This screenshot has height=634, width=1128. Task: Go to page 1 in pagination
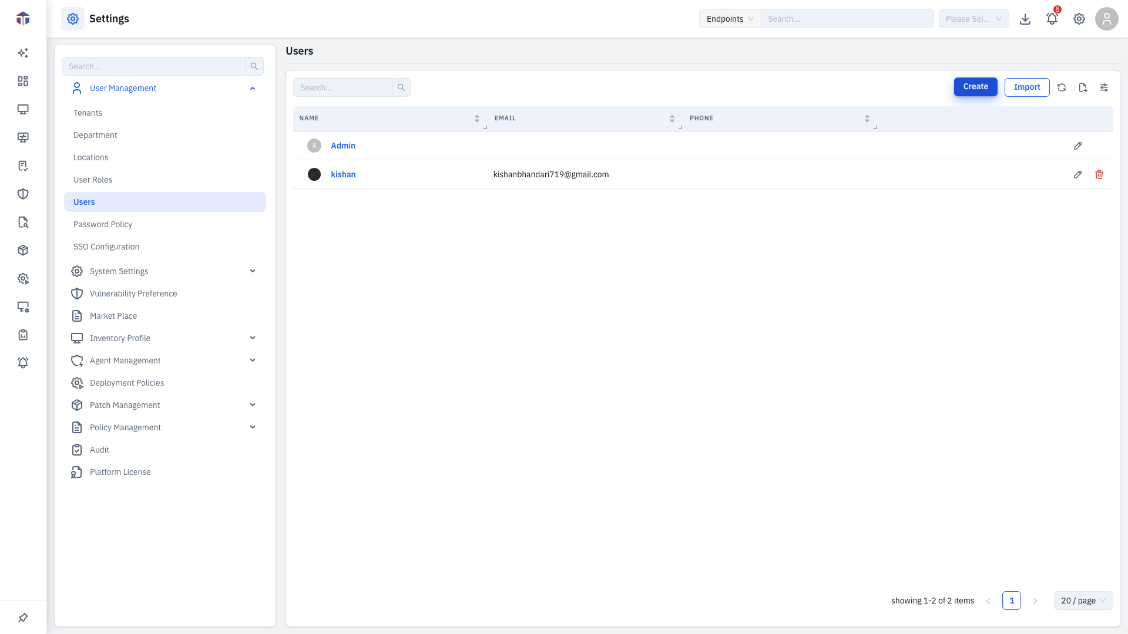point(1012,601)
